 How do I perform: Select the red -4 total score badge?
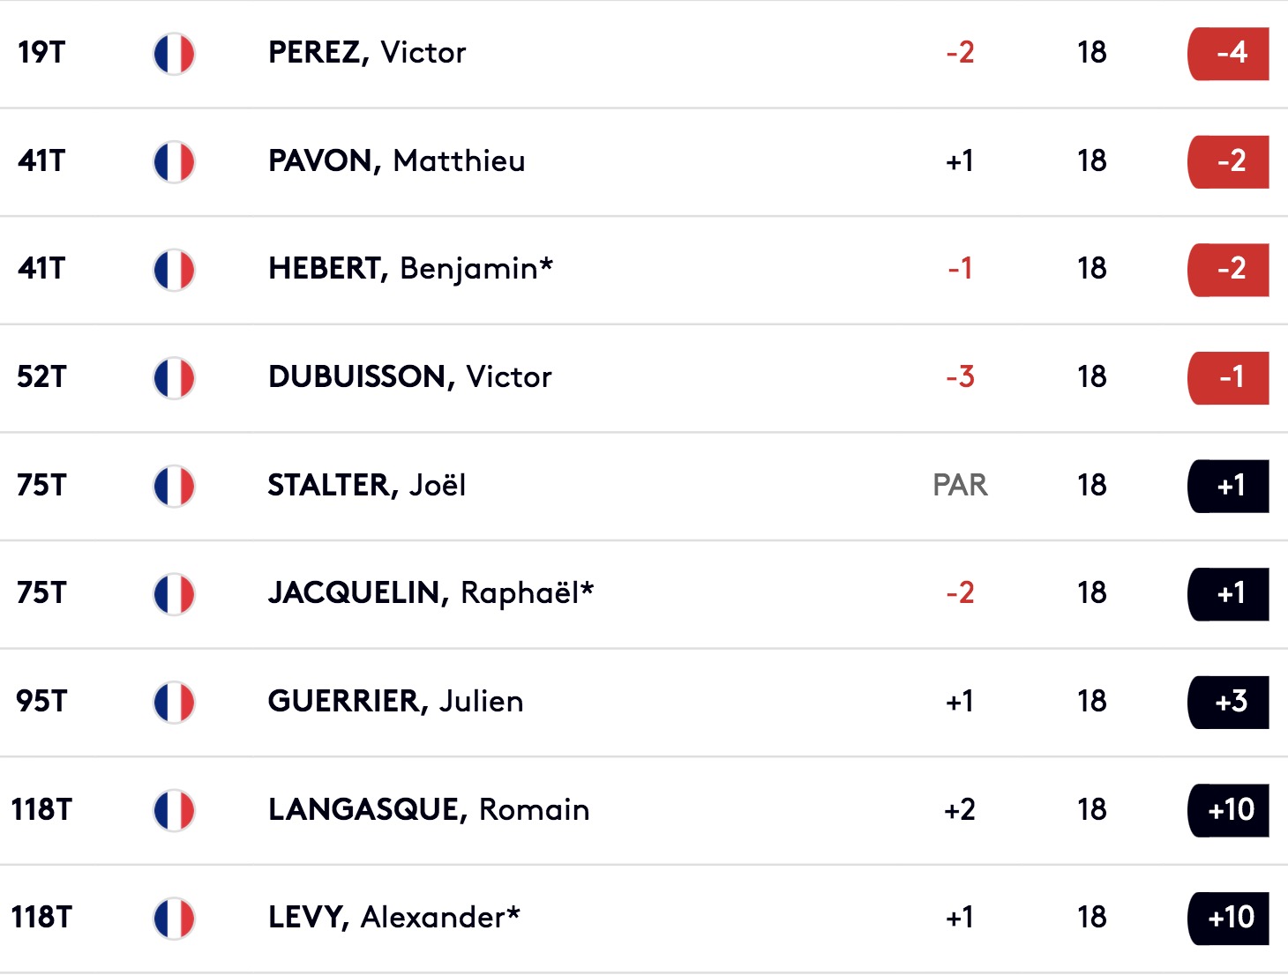1229,54
